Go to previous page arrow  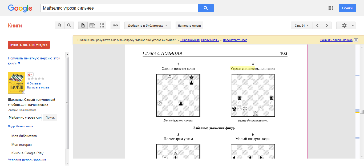coord(317,26)
